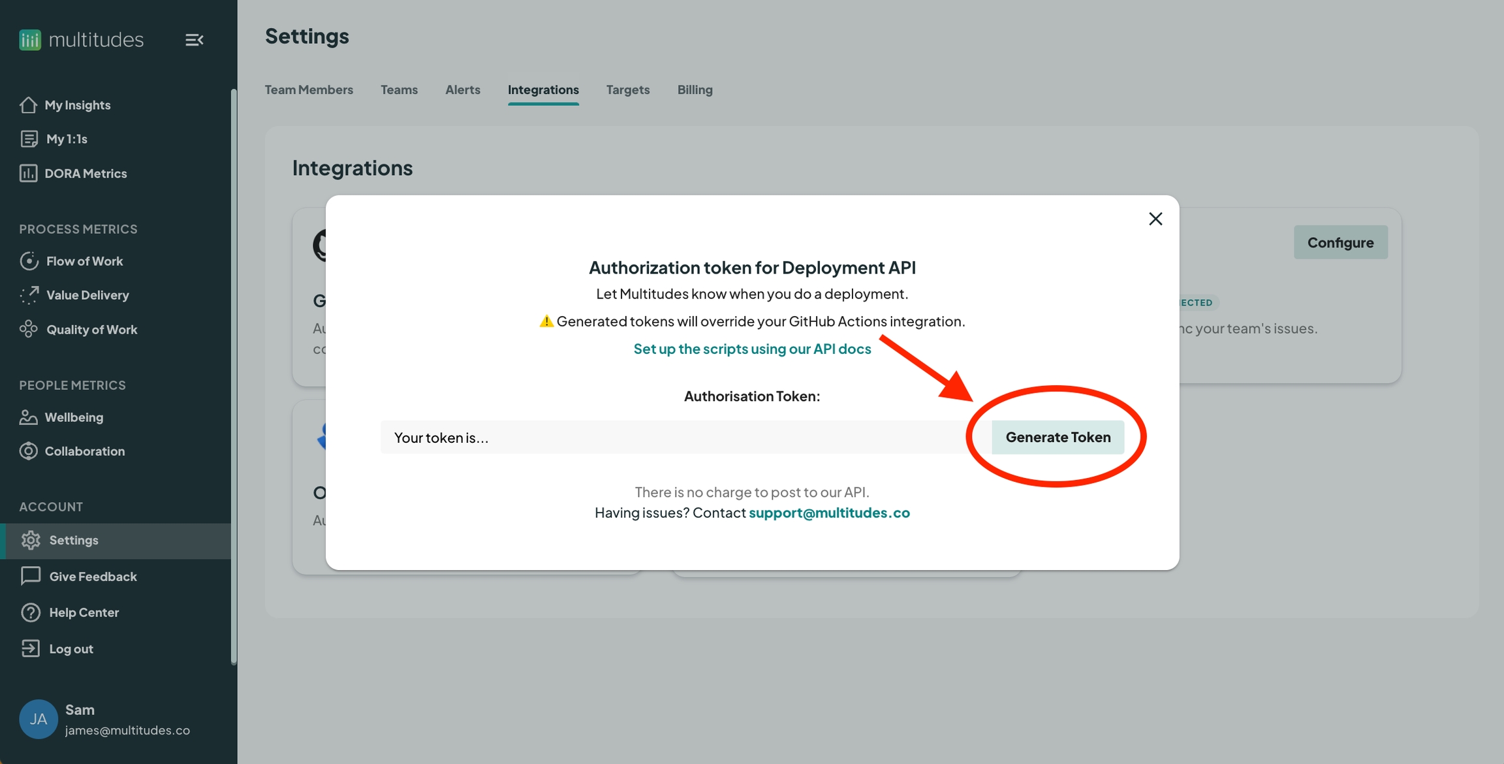This screenshot has height=764, width=1504.
Task: Open DORA Metrics chart icon
Action: 28,174
